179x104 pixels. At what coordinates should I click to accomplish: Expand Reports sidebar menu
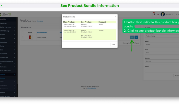click(x=8, y=92)
